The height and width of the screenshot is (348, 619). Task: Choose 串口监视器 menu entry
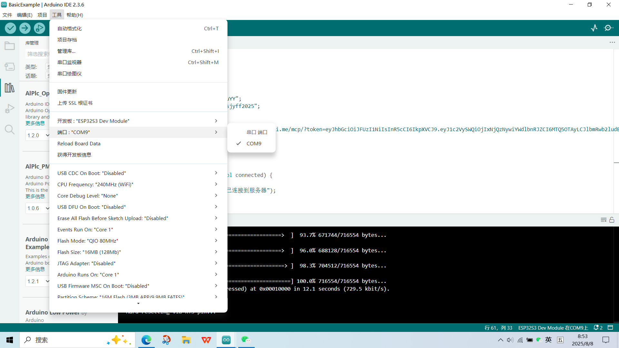138,62
